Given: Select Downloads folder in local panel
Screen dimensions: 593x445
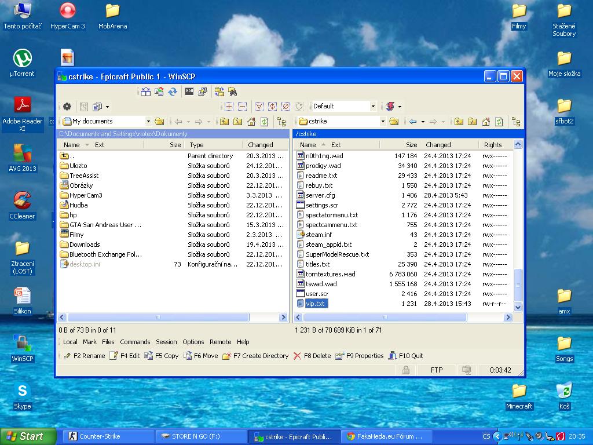Looking at the screenshot, I should click(85, 245).
